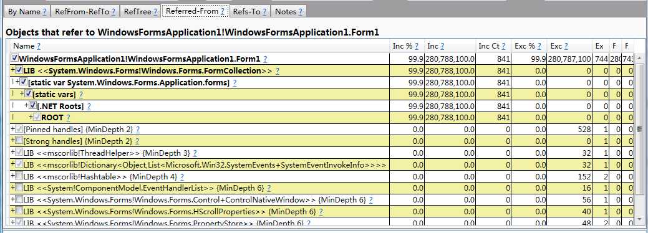Click the vertical scrollbar thumb of the table
Viewport: 648px width, 233px height.
(x=640, y=130)
